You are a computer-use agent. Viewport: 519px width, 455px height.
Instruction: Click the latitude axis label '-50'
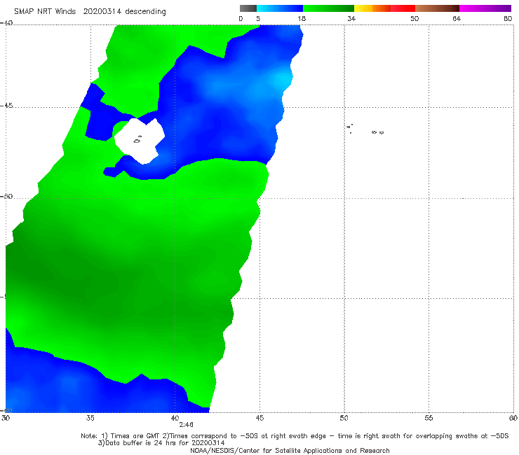tap(6, 196)
